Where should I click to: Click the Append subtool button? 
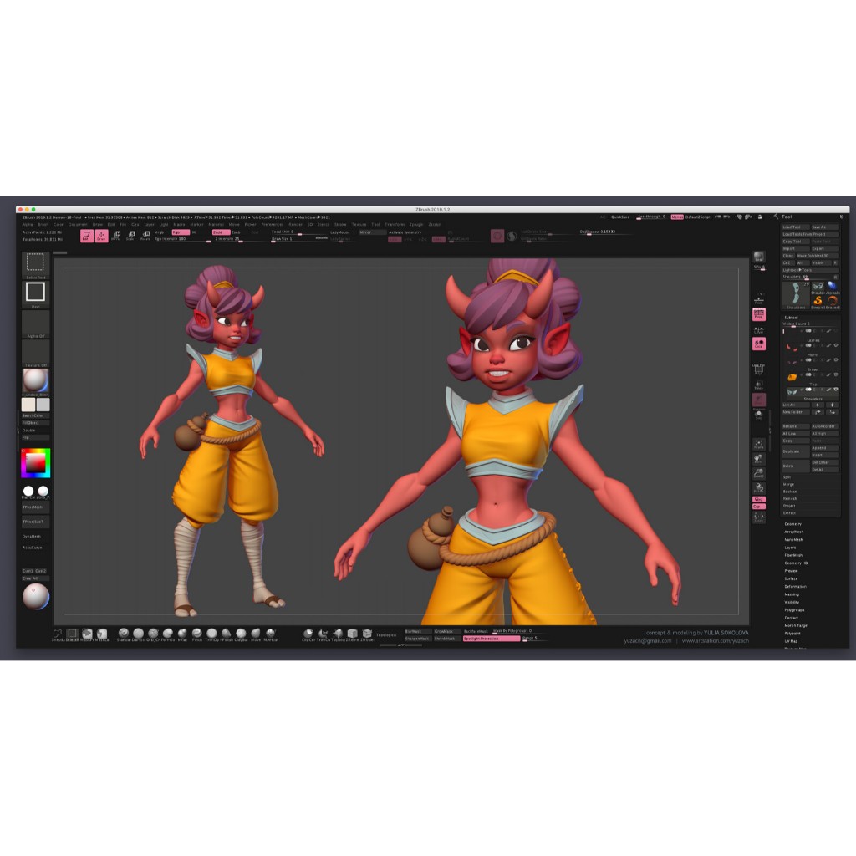coord(825,448)
